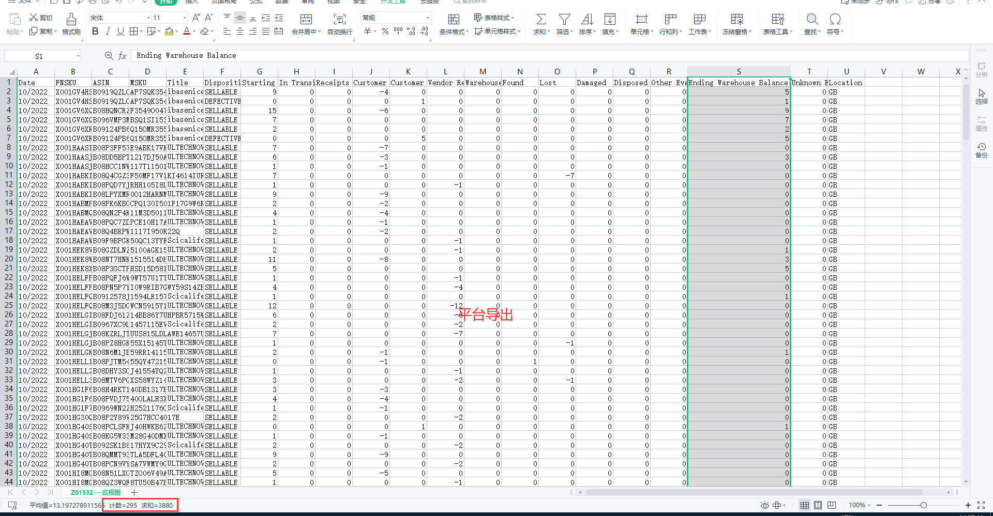Click the increase decimal places icon
The height and width of the screenshot is (516, 993).
pyautogui.click(x=411, y=32)
